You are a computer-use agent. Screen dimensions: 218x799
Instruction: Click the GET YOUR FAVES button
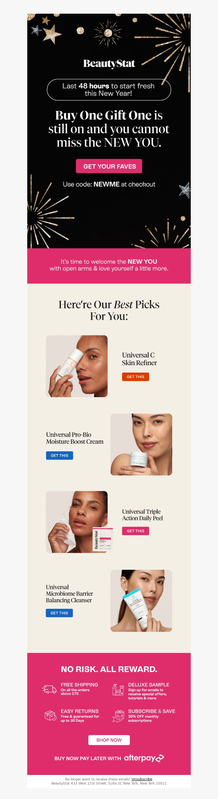pyautogui.click(x=109, y=166)
